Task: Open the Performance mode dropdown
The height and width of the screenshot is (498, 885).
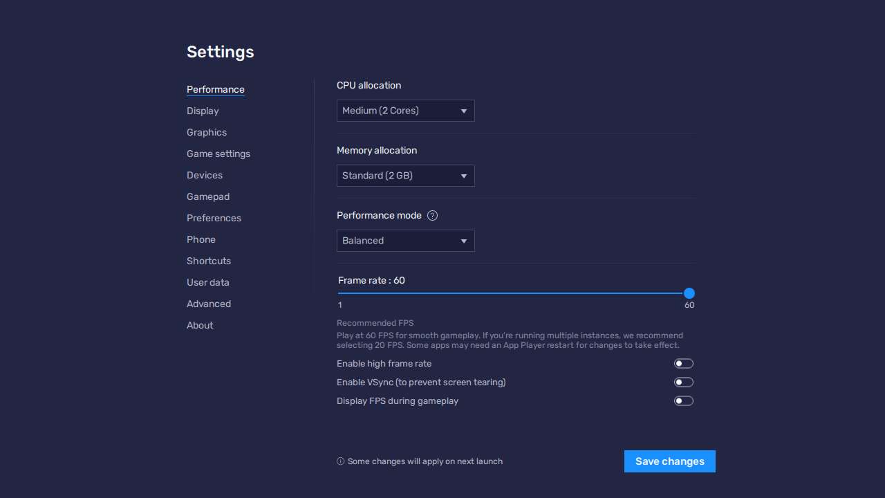Action: coord(405,241)
